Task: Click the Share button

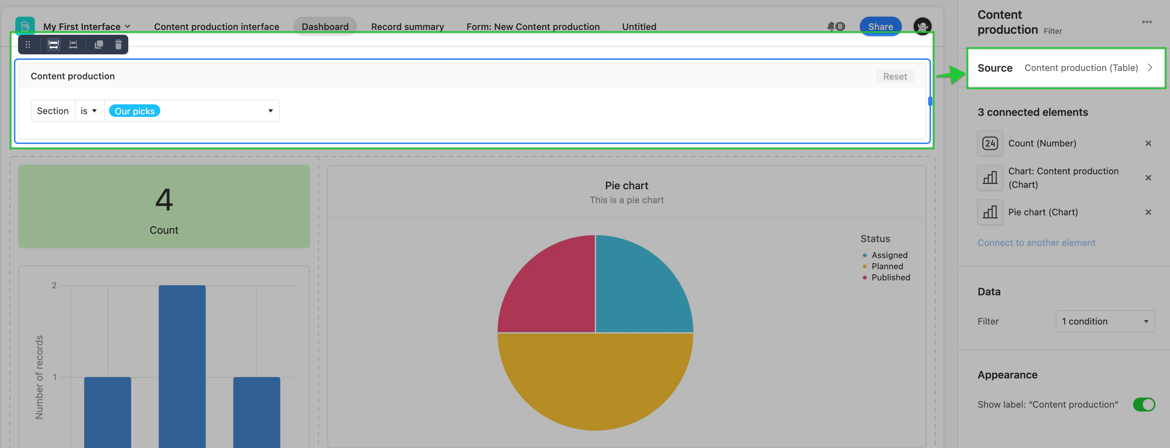Action: pos(880,27)
